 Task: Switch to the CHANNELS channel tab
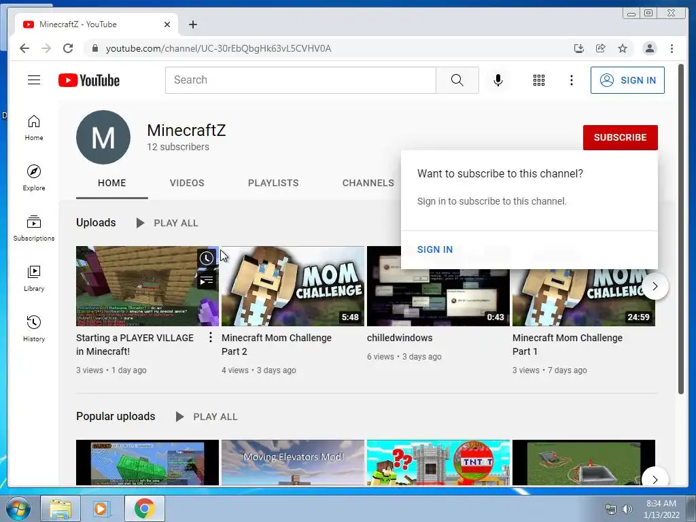[368, 183]
